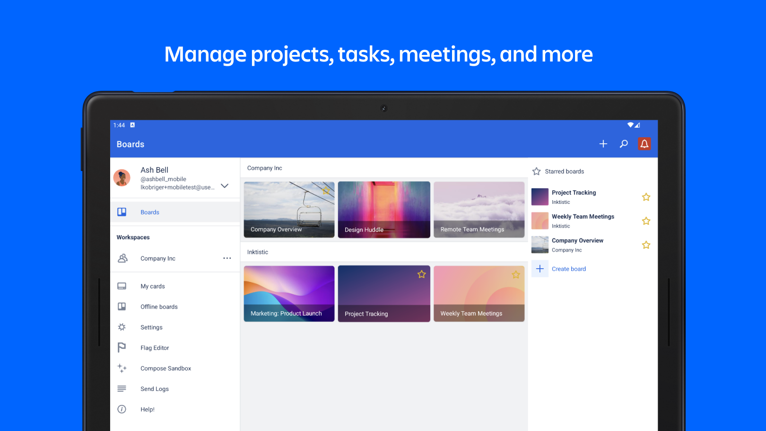Open the Flag Editor
This screenshot has height=431, width=766.
point(155,347)
